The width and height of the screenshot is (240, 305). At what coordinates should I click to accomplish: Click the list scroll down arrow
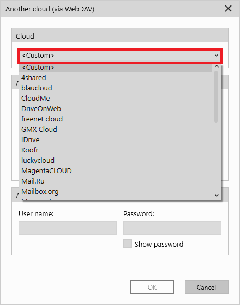tap(217, 195)
